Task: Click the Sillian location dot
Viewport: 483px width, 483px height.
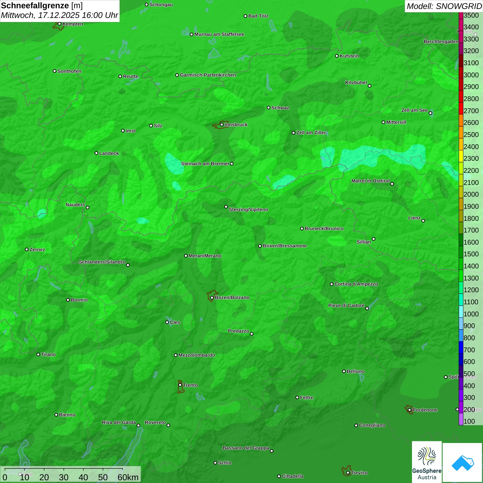Action: coord(373,239)
